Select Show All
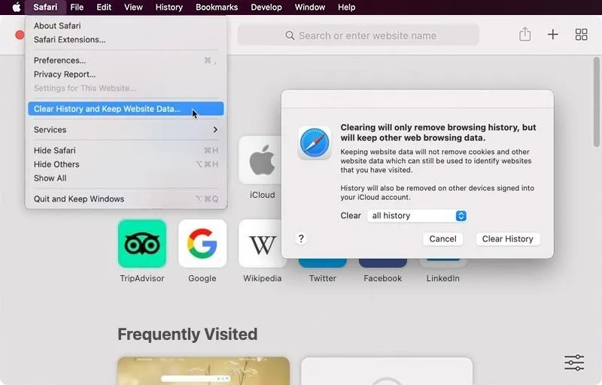The image size is (602, 385). pos(126,178)
